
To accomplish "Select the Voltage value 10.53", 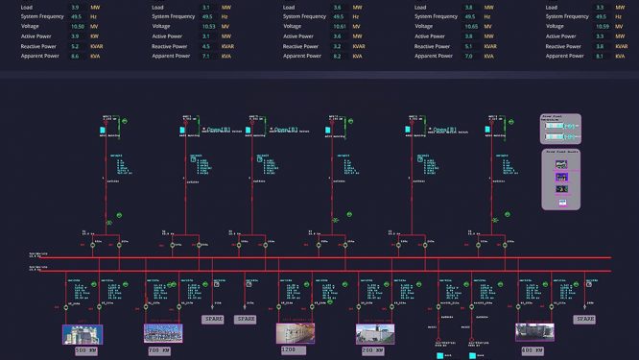I will 208,27.
